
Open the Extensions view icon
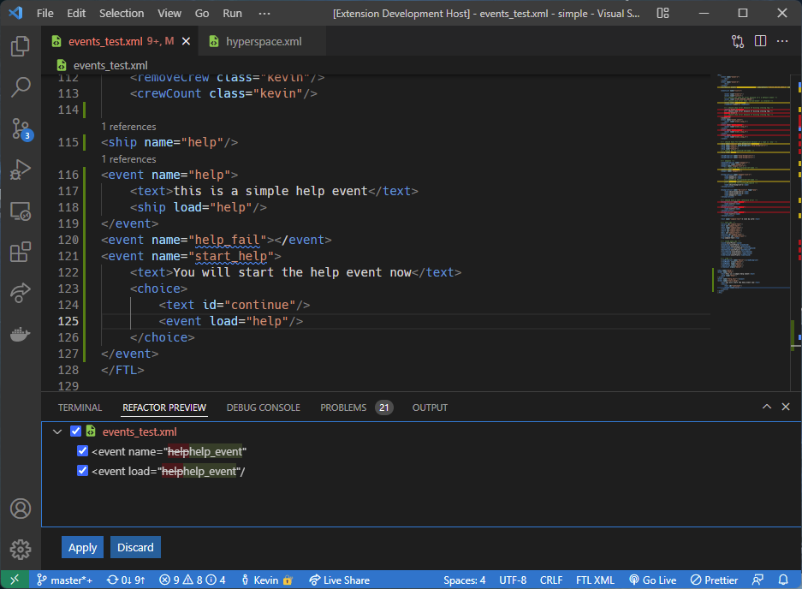[21, 253]
